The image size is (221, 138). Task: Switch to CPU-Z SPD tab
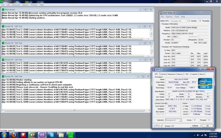pos(187,74)
